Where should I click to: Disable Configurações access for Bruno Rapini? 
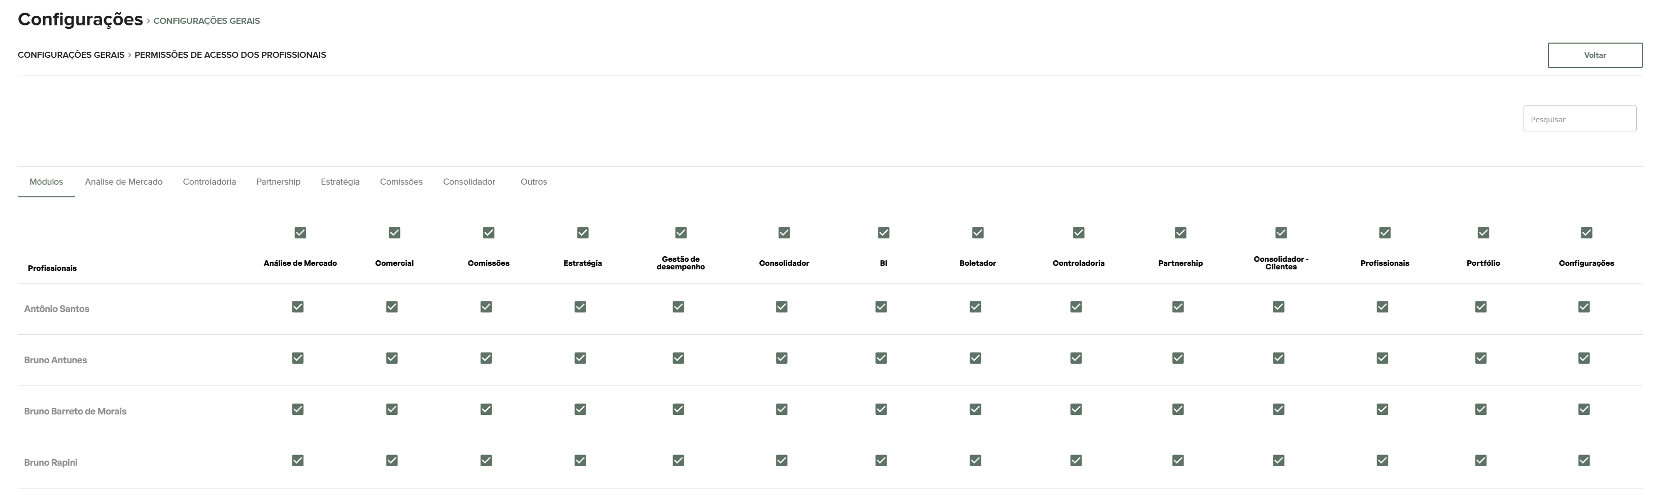pyautogui.click(x=1583, y=460)
